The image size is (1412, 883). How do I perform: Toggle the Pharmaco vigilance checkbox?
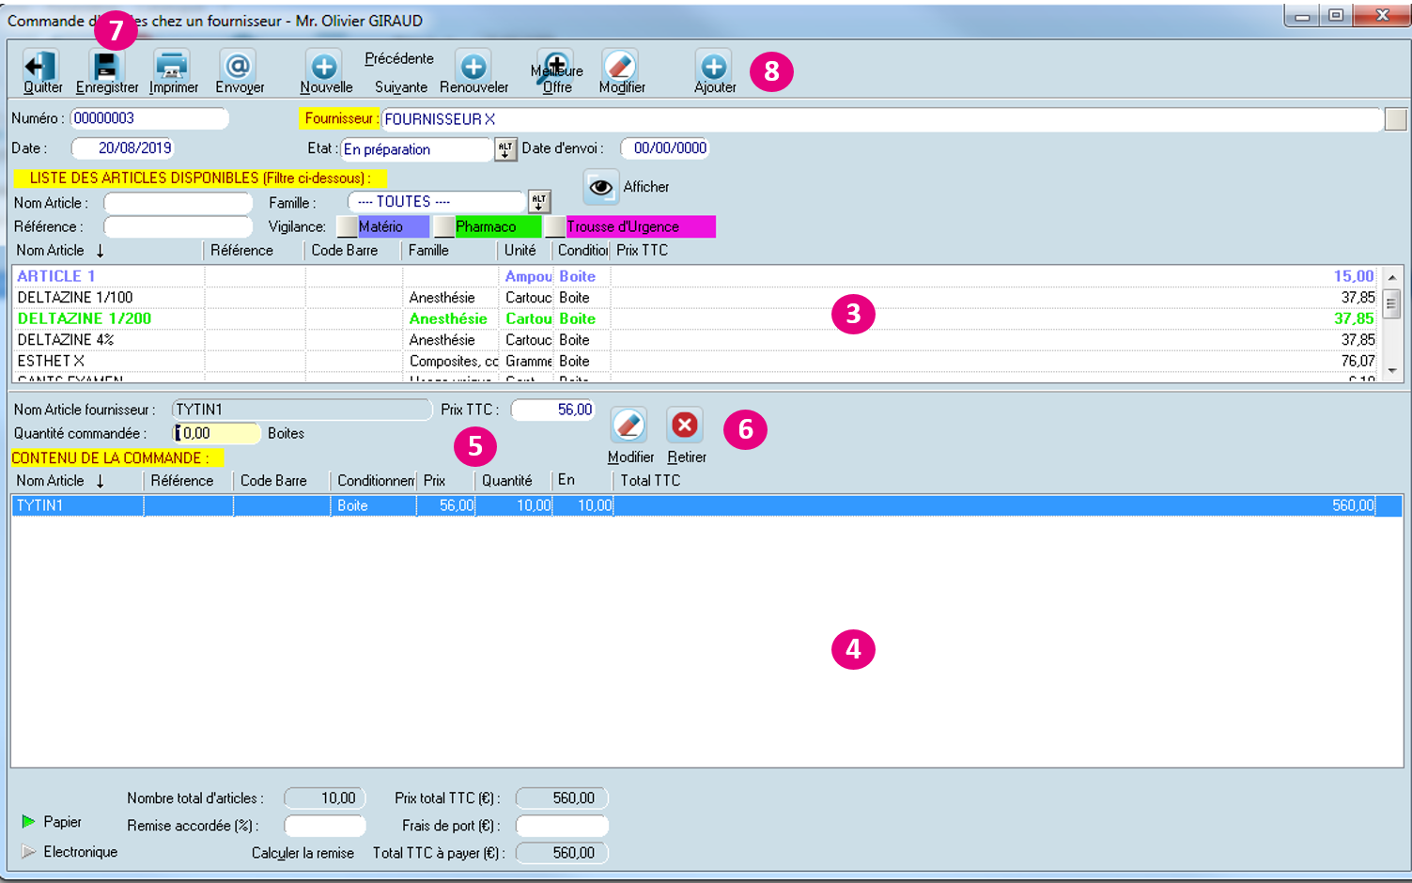[443, 226]
